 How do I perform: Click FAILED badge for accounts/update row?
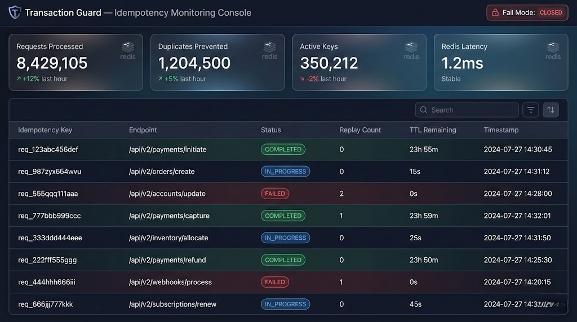point(275,193)
